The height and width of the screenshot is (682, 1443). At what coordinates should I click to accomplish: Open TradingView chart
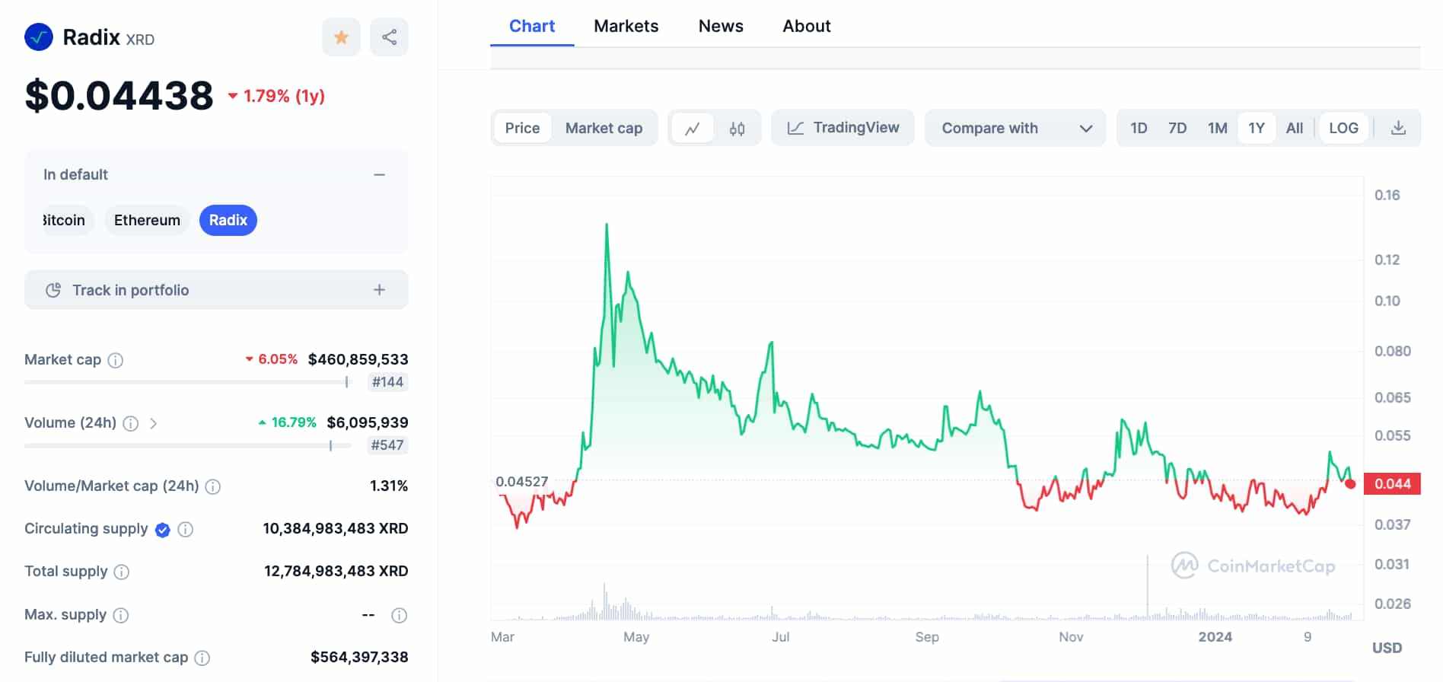[x=843, y=128]
